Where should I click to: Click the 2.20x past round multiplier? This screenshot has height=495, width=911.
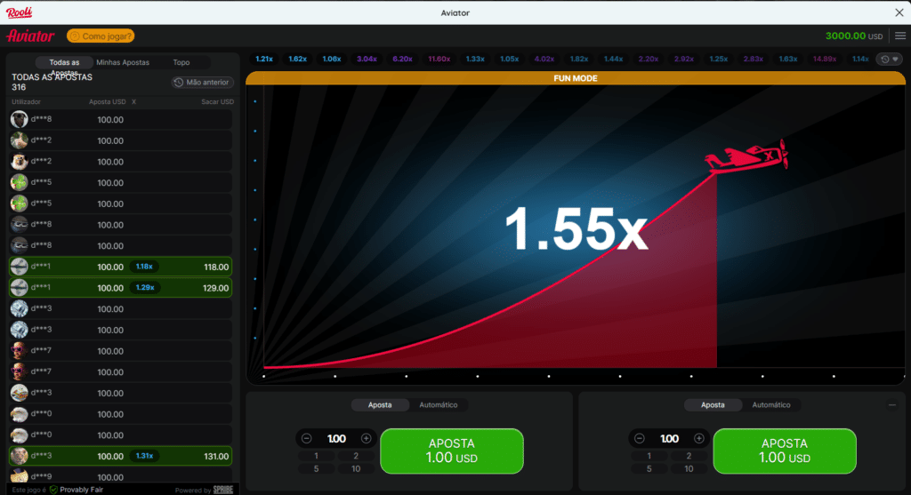(649, 60)
